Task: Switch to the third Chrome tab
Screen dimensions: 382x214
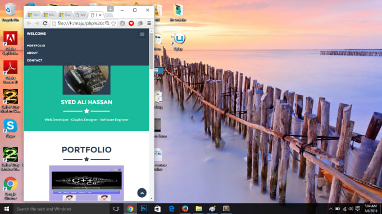Action: pos(65,15)
